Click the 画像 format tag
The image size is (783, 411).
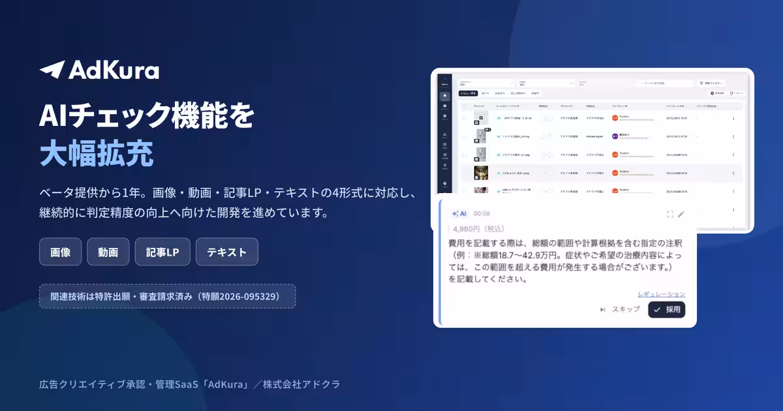point(60,252)
